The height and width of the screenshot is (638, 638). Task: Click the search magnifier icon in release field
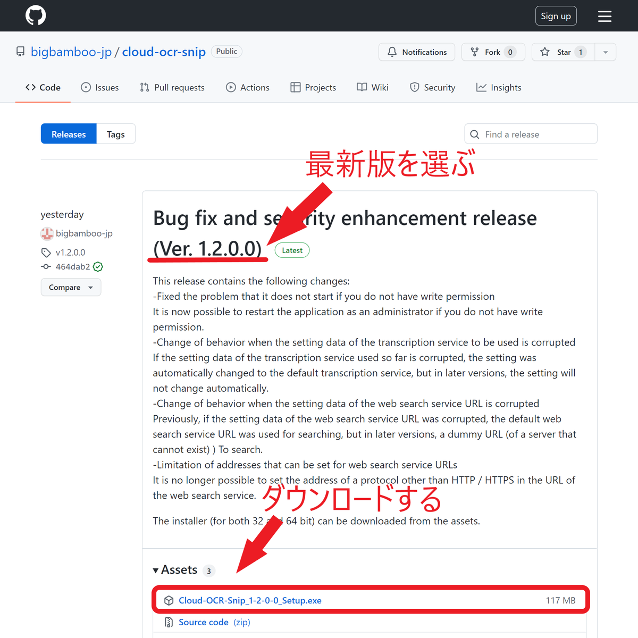[x=475, y=135]
